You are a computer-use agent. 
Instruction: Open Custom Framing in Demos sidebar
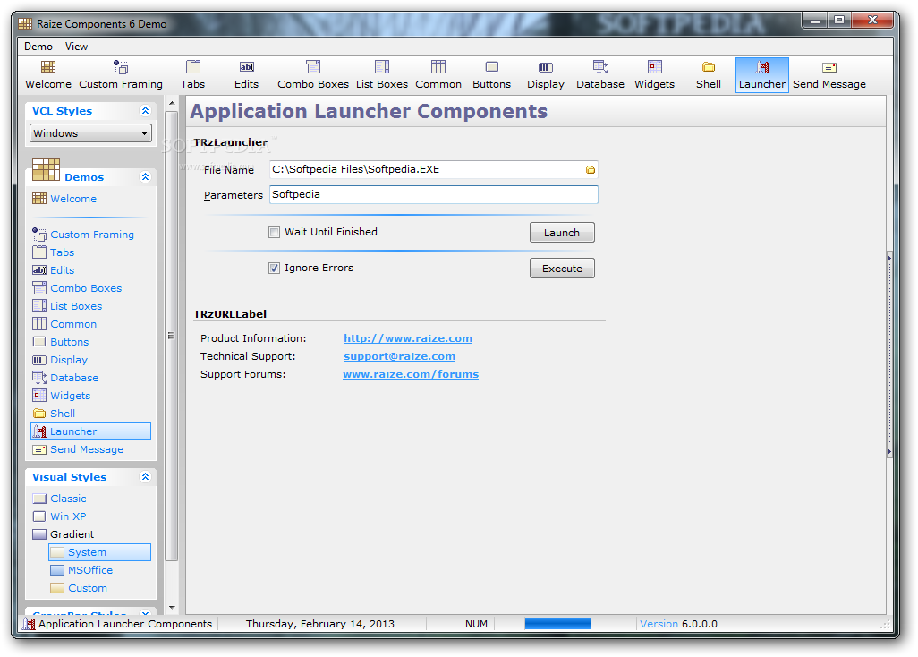[83, 235]
